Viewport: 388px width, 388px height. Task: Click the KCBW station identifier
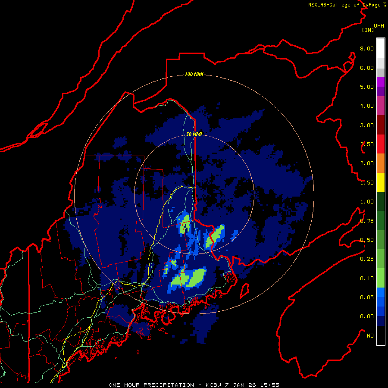[213, 385]
